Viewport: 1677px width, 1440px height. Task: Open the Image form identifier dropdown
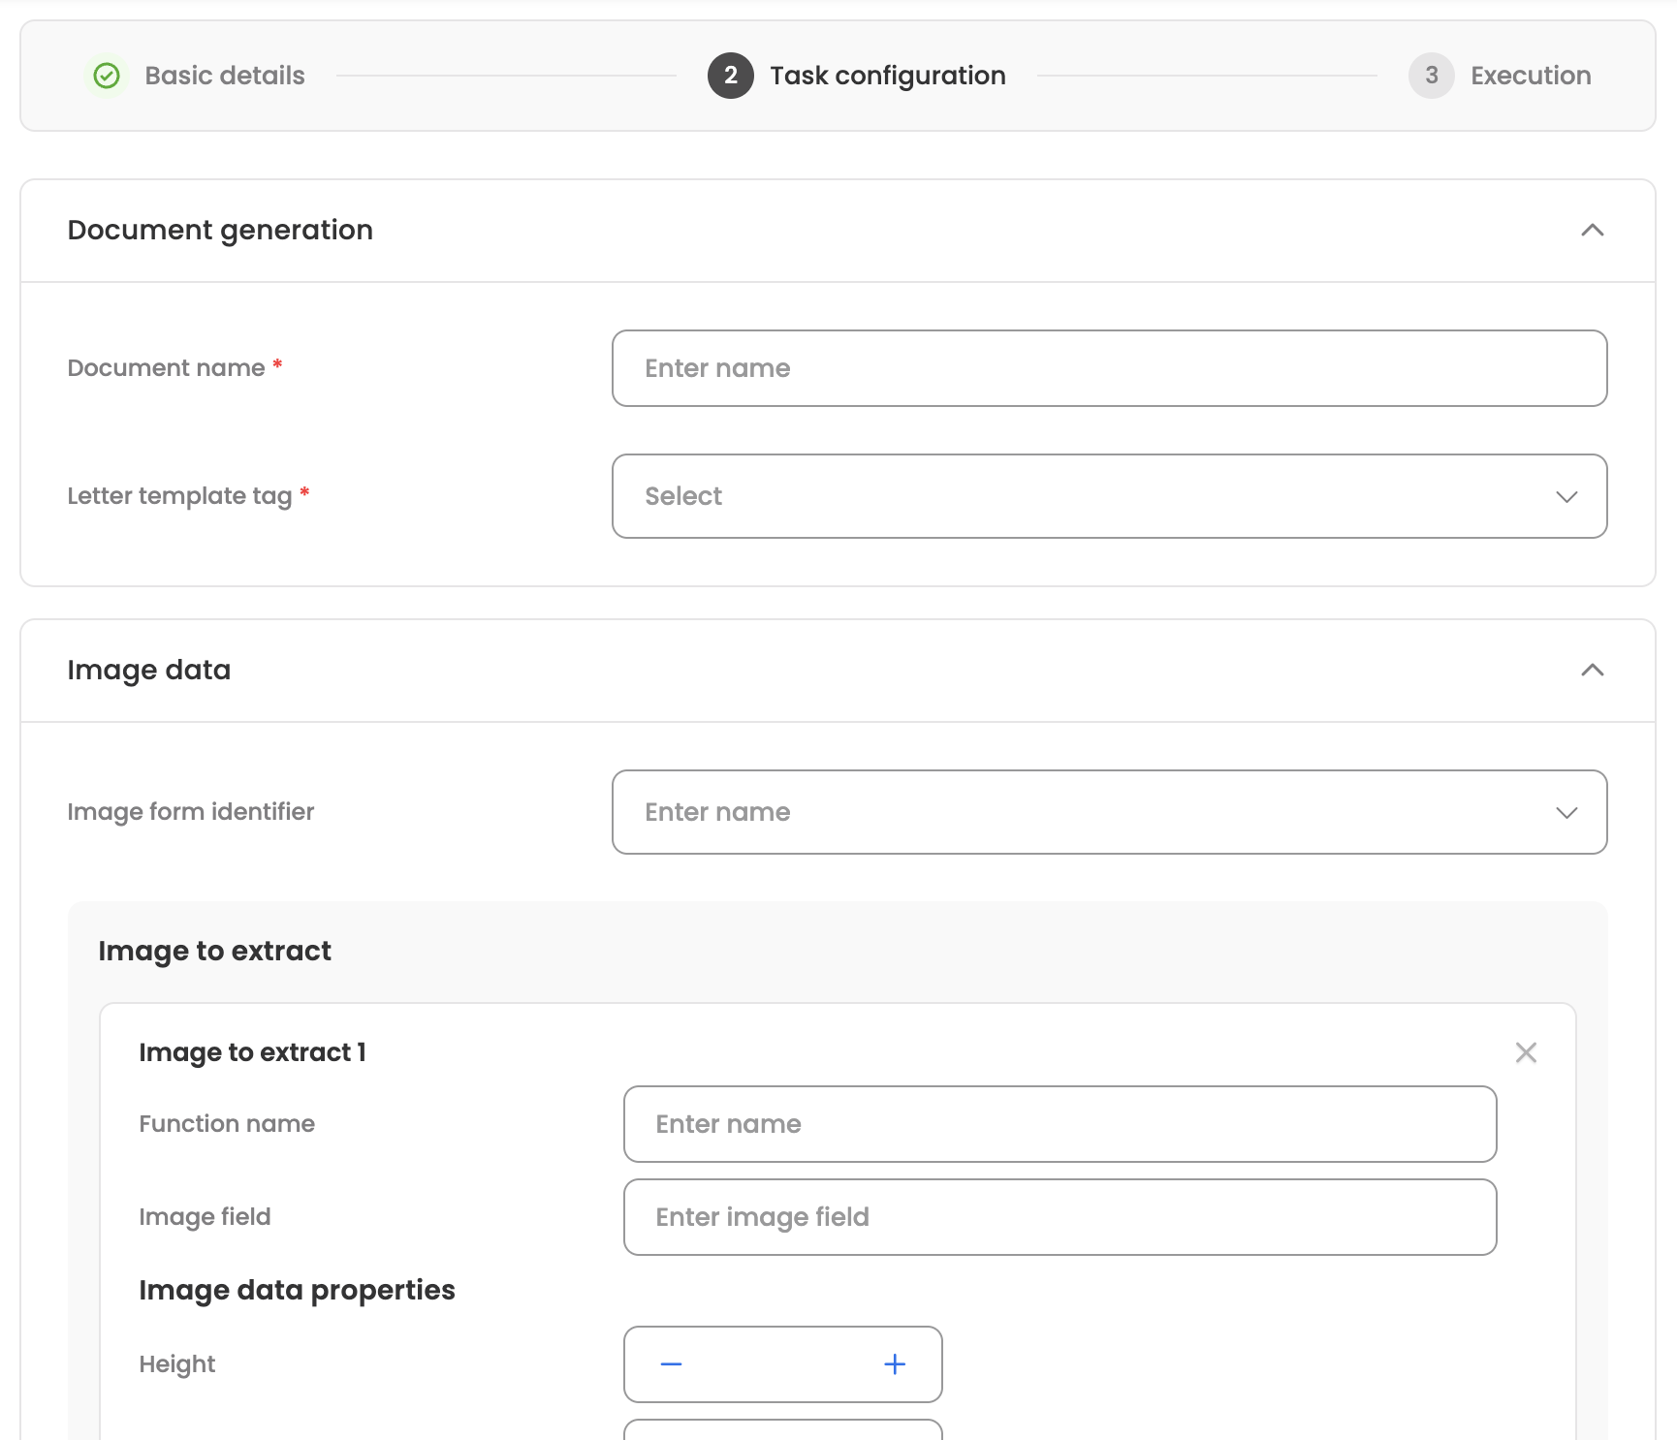[x=1108, y=812]
